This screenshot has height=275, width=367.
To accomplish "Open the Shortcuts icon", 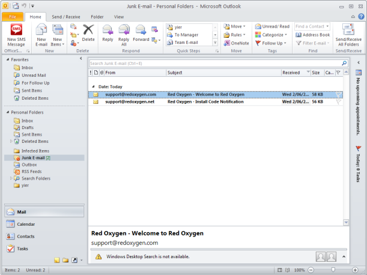I will tap(74, 260).
